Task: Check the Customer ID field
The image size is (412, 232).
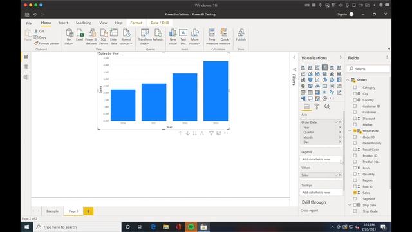Action: [x=355, y=106]
